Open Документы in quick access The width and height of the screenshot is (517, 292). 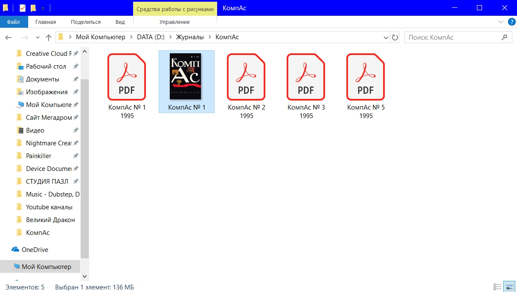pos(42,79)
